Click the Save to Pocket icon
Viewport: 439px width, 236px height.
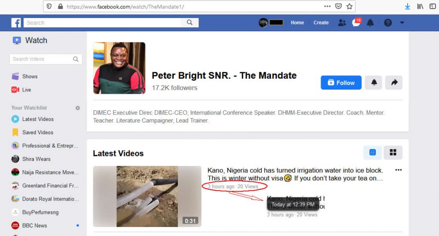tap(338, 6)
